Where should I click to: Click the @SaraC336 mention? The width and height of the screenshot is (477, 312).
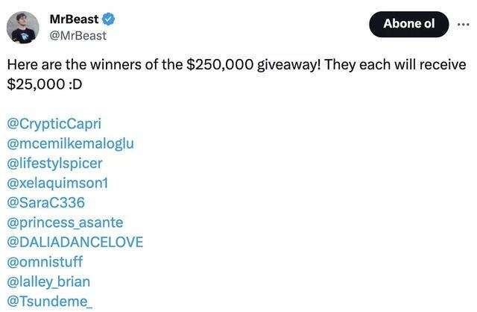(45, 202)
